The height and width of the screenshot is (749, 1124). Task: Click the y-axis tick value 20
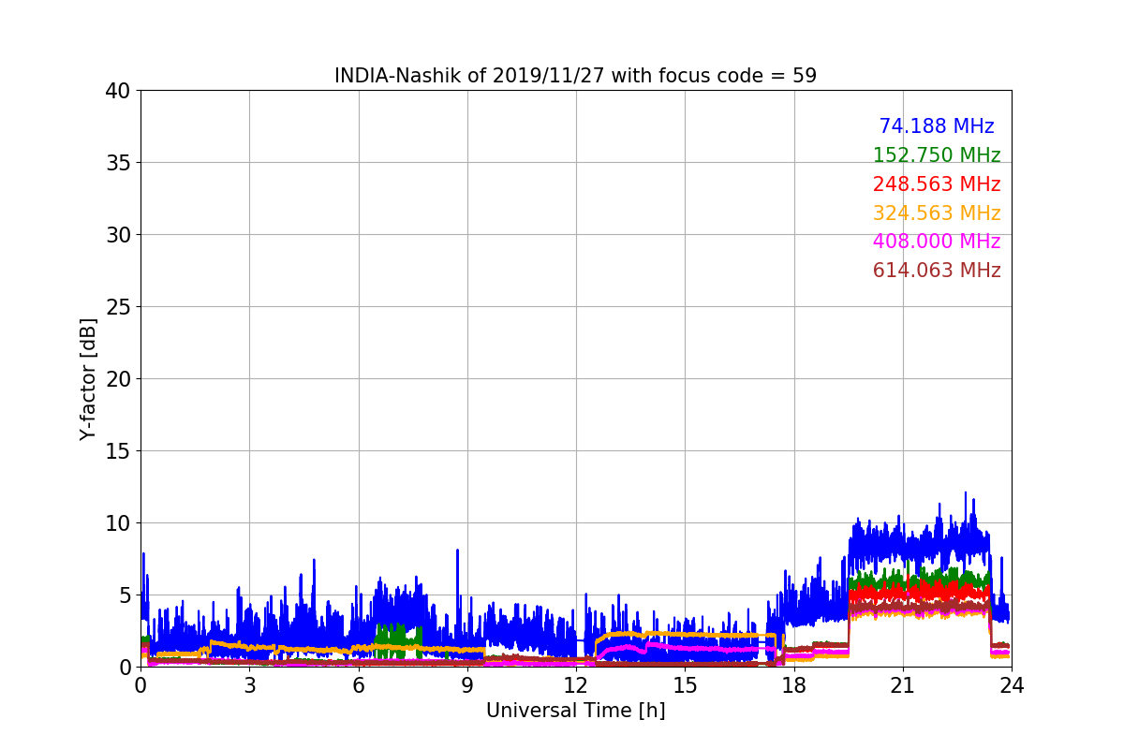tap(118, 379)
